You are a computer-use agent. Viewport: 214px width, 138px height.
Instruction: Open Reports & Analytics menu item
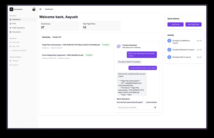pyautogui.click(x=23, y=50)
